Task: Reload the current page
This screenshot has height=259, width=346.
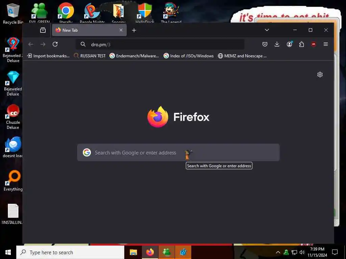Action: [55, 44]
